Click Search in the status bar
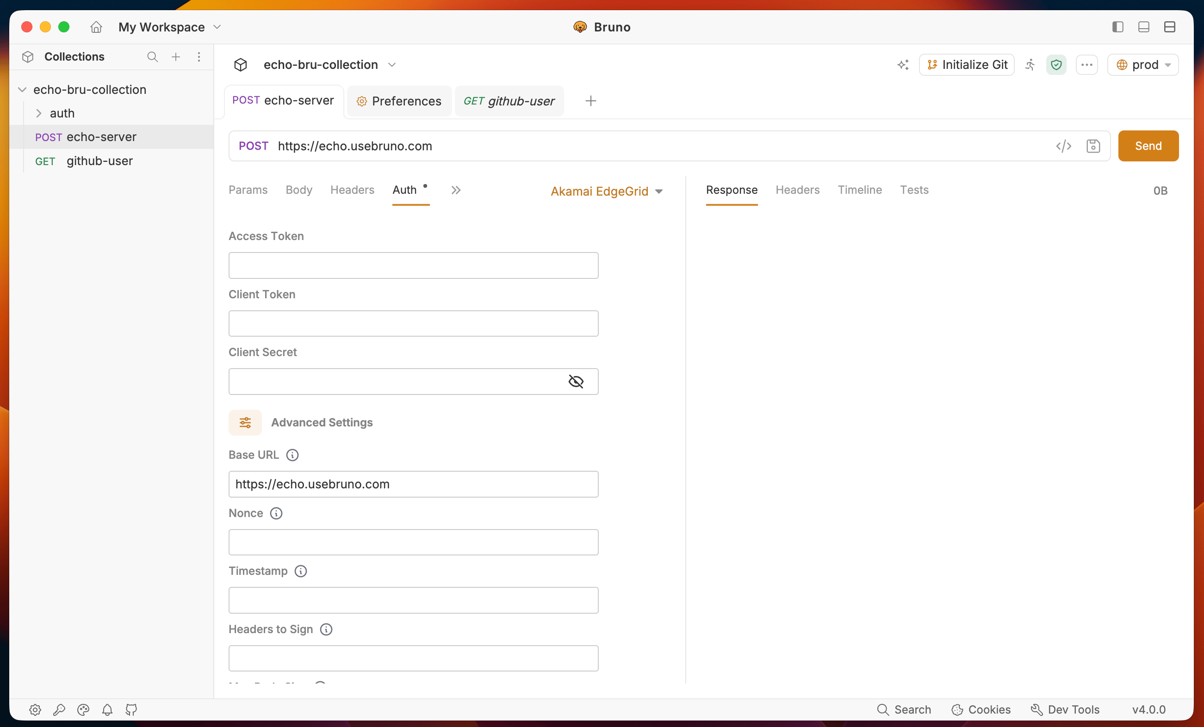1204x727 pixels. 904,709
